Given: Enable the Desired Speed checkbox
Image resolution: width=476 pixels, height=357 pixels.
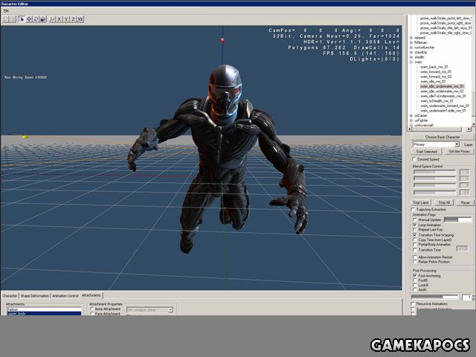Looking at the screenshot, I should [414, 159].
